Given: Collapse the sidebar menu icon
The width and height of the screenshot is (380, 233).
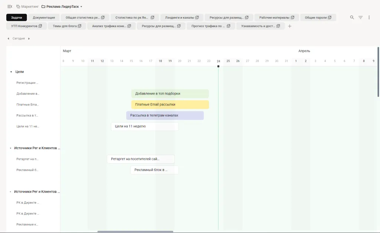Looking at the screenshot, I should pos(10,7).
